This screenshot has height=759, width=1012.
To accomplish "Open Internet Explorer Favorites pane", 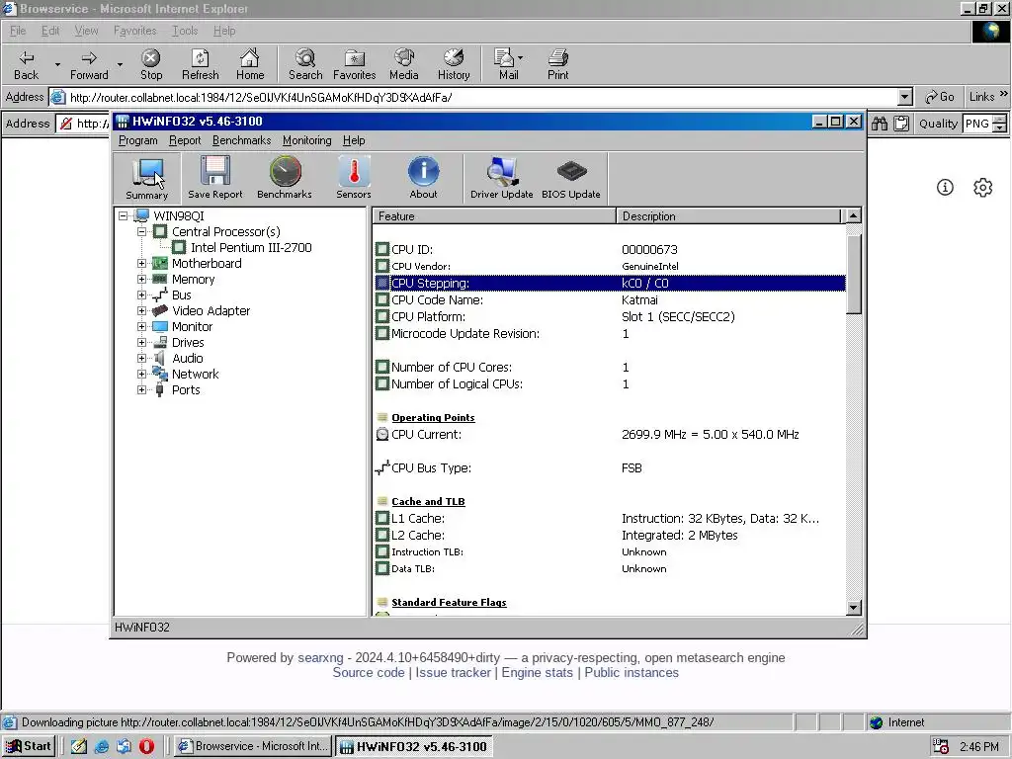I will click(355, 64).
